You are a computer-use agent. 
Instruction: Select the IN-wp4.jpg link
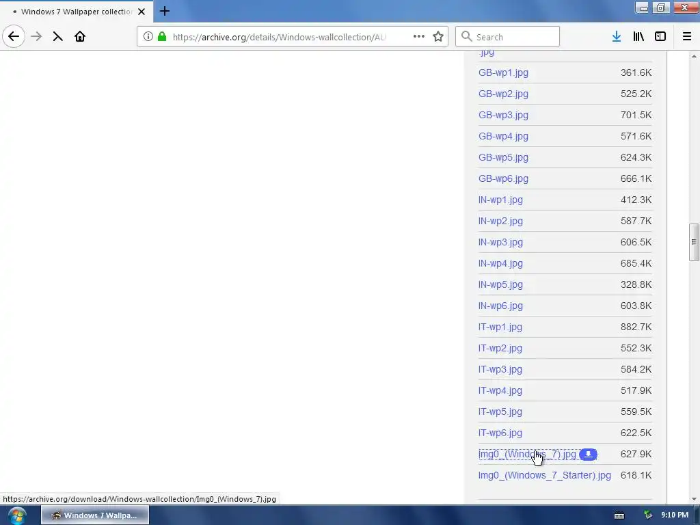[x=500, y=263]
